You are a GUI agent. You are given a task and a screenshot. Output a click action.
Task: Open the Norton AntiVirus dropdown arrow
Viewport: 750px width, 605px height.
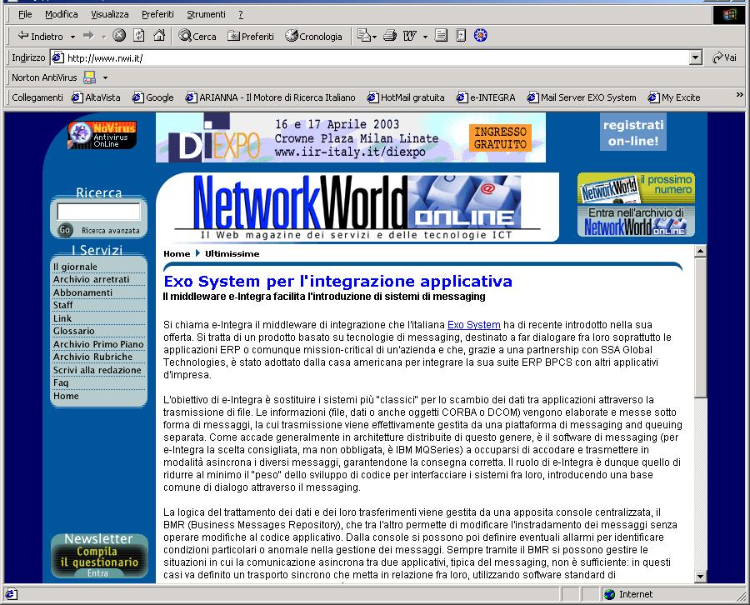point(105,77)
